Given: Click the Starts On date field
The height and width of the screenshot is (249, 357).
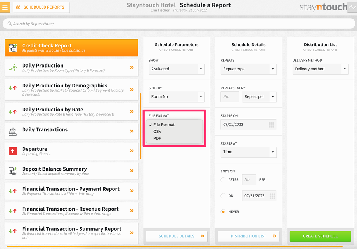Looking at the screenshot, I should (x=248, y=124).
